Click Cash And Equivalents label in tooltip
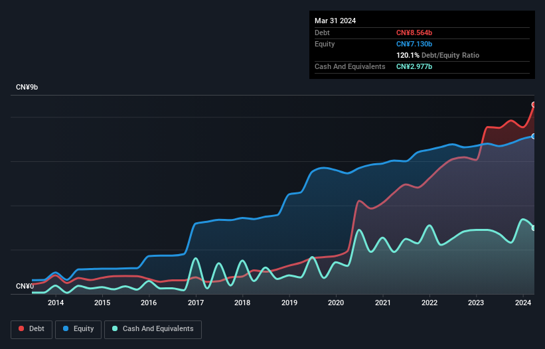 point(350,66)
